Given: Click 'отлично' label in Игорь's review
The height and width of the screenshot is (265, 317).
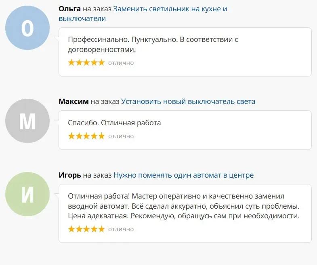Looking at the screenshot, I should pyautogui.click(x=121, y=230).
